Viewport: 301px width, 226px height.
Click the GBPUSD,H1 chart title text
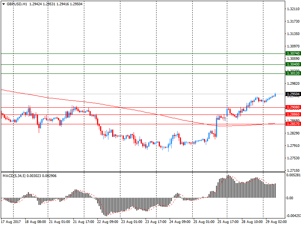click(x=17, y=4)
